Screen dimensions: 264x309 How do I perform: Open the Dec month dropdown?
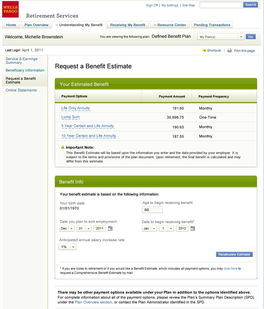[x=67, y=229]
